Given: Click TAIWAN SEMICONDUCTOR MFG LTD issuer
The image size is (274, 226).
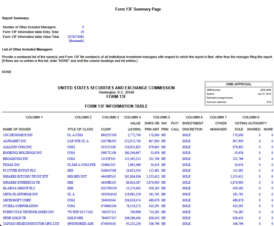Looking at the screenshot, I should coord(31,224).
